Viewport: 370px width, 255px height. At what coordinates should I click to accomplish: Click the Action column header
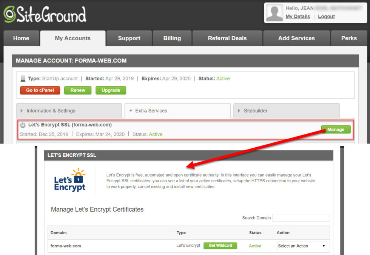tap(283, 233)
